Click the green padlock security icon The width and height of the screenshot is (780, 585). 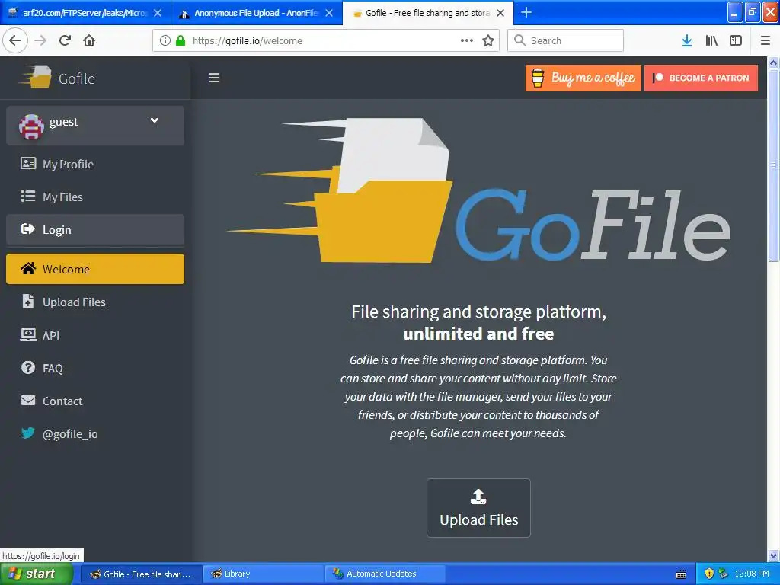(x=181, y=40)
